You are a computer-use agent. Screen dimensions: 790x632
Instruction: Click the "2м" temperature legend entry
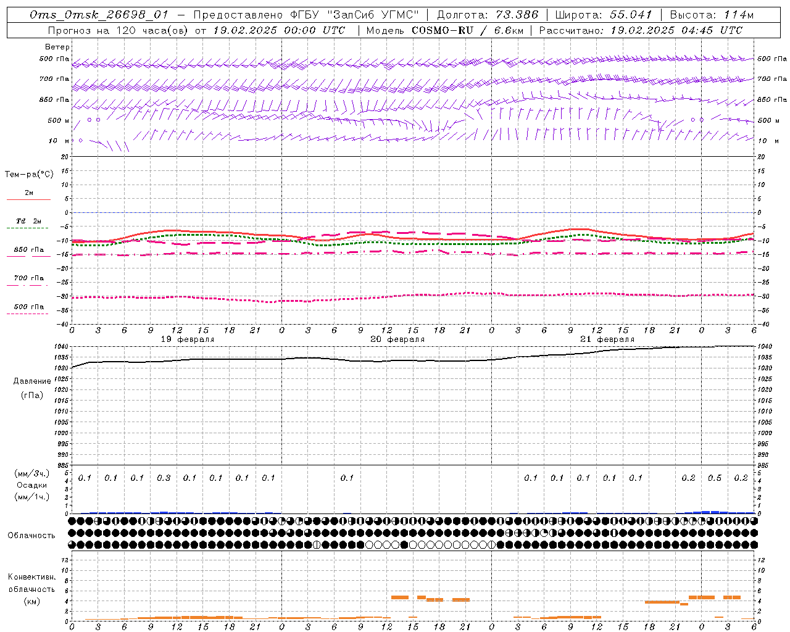pos(29,193)
